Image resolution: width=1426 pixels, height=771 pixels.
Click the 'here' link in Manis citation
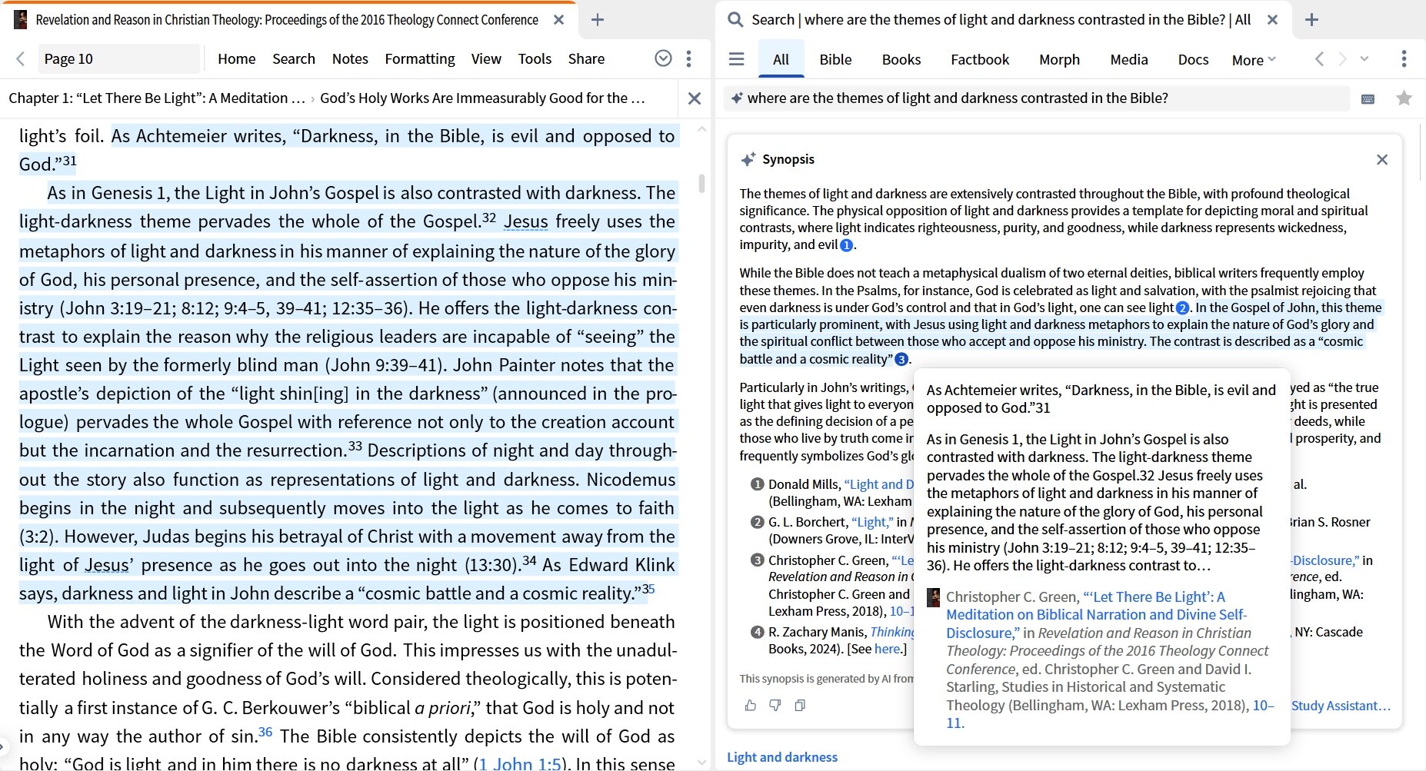point(887,649)
